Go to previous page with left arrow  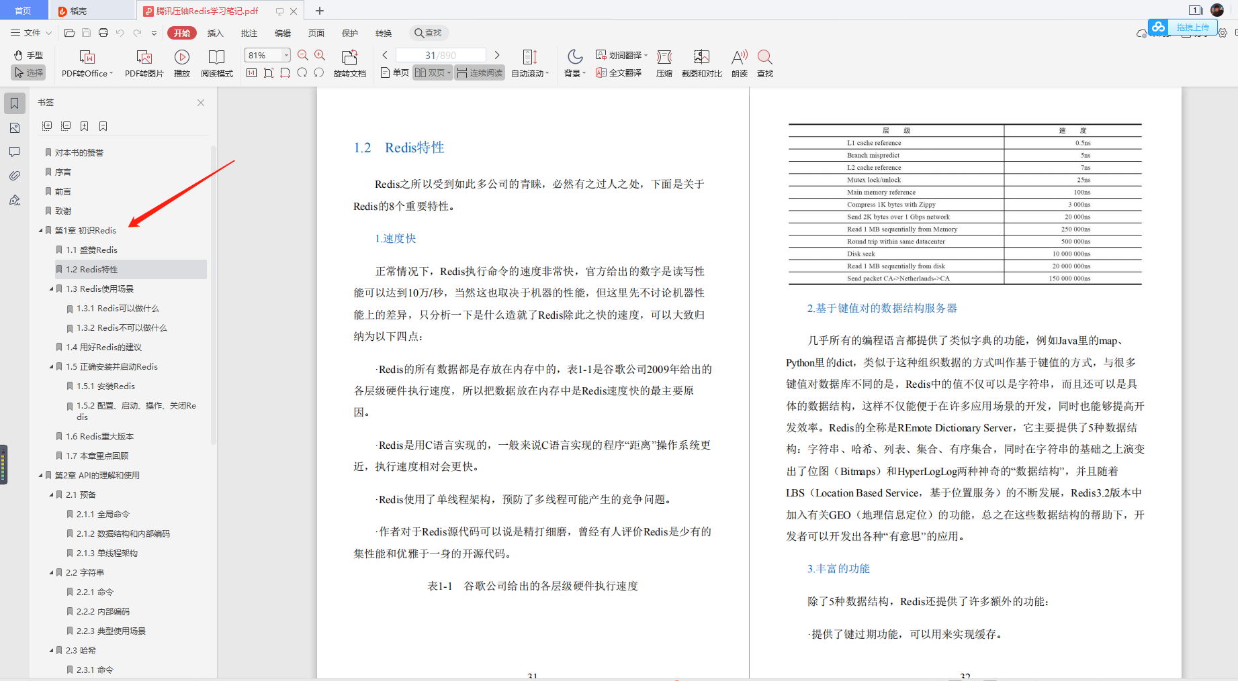click(385, 55)
